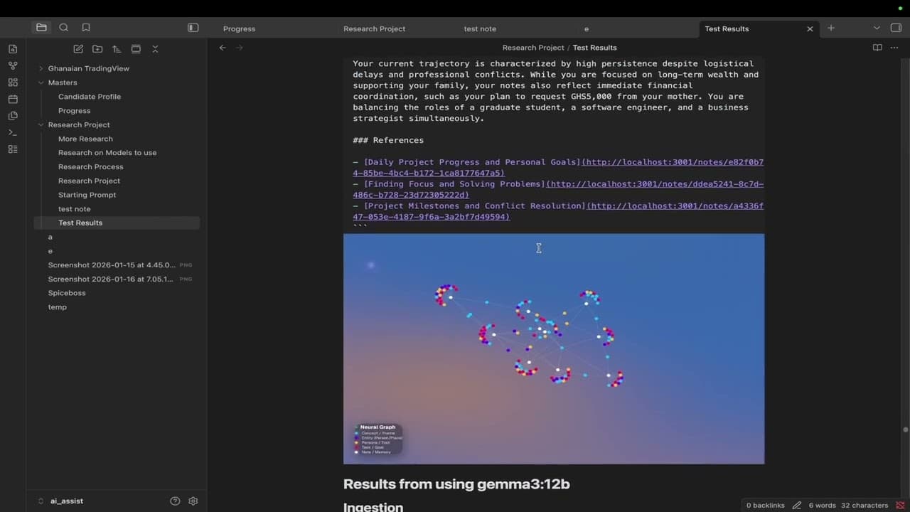Image resolution: width=910 pixels, height=512 pixels.
Task: Create new canvas via ribbon icon
Action: coord(13,82)
